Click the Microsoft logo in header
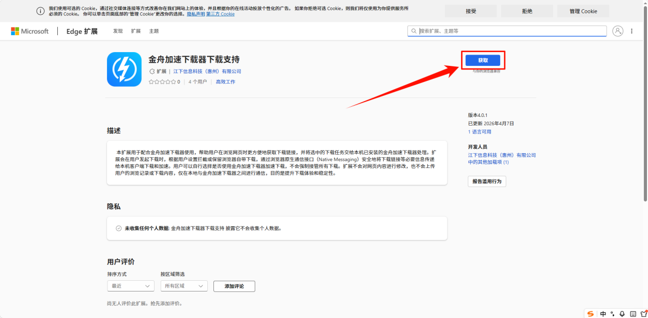The image size is (648, 318). [x=30, y=31]
